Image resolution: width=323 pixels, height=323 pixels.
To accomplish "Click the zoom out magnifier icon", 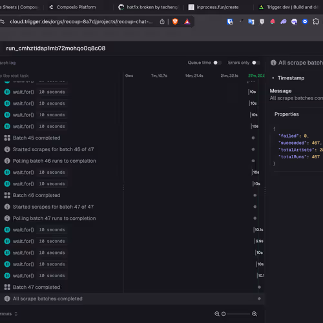I will click(217, 314).
